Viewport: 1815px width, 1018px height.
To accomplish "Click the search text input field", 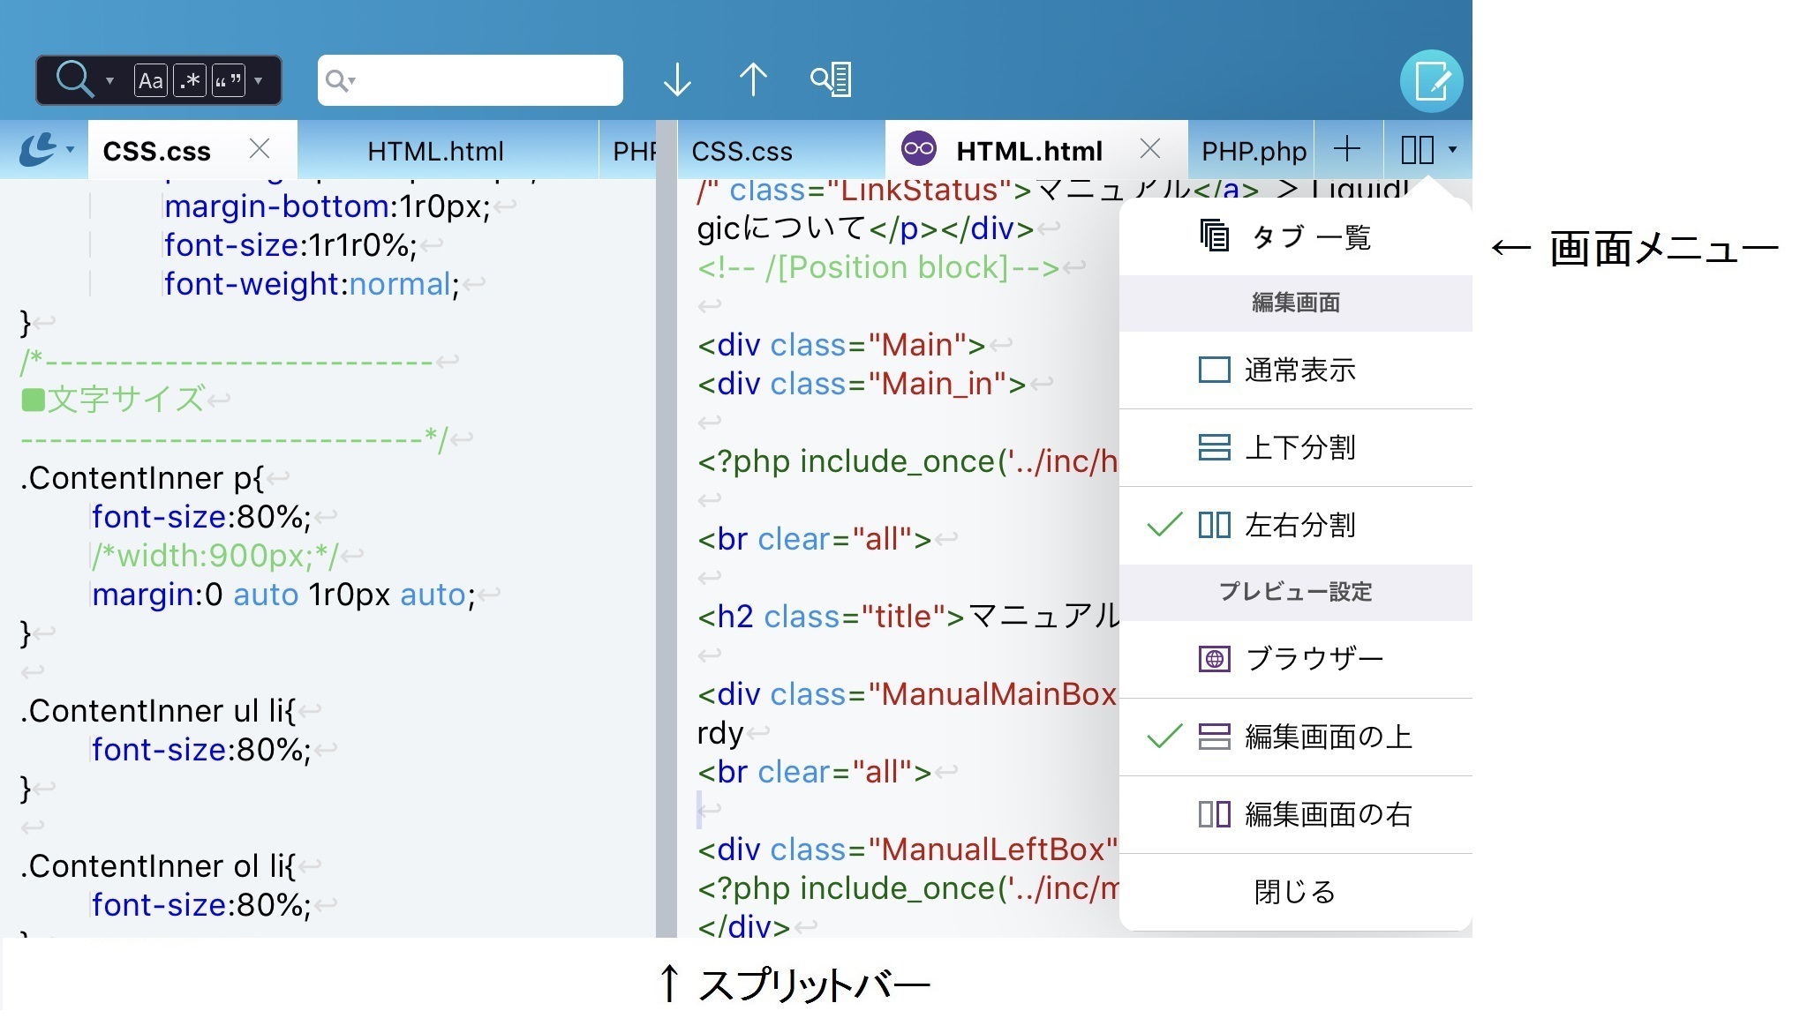I will (486, 80).
